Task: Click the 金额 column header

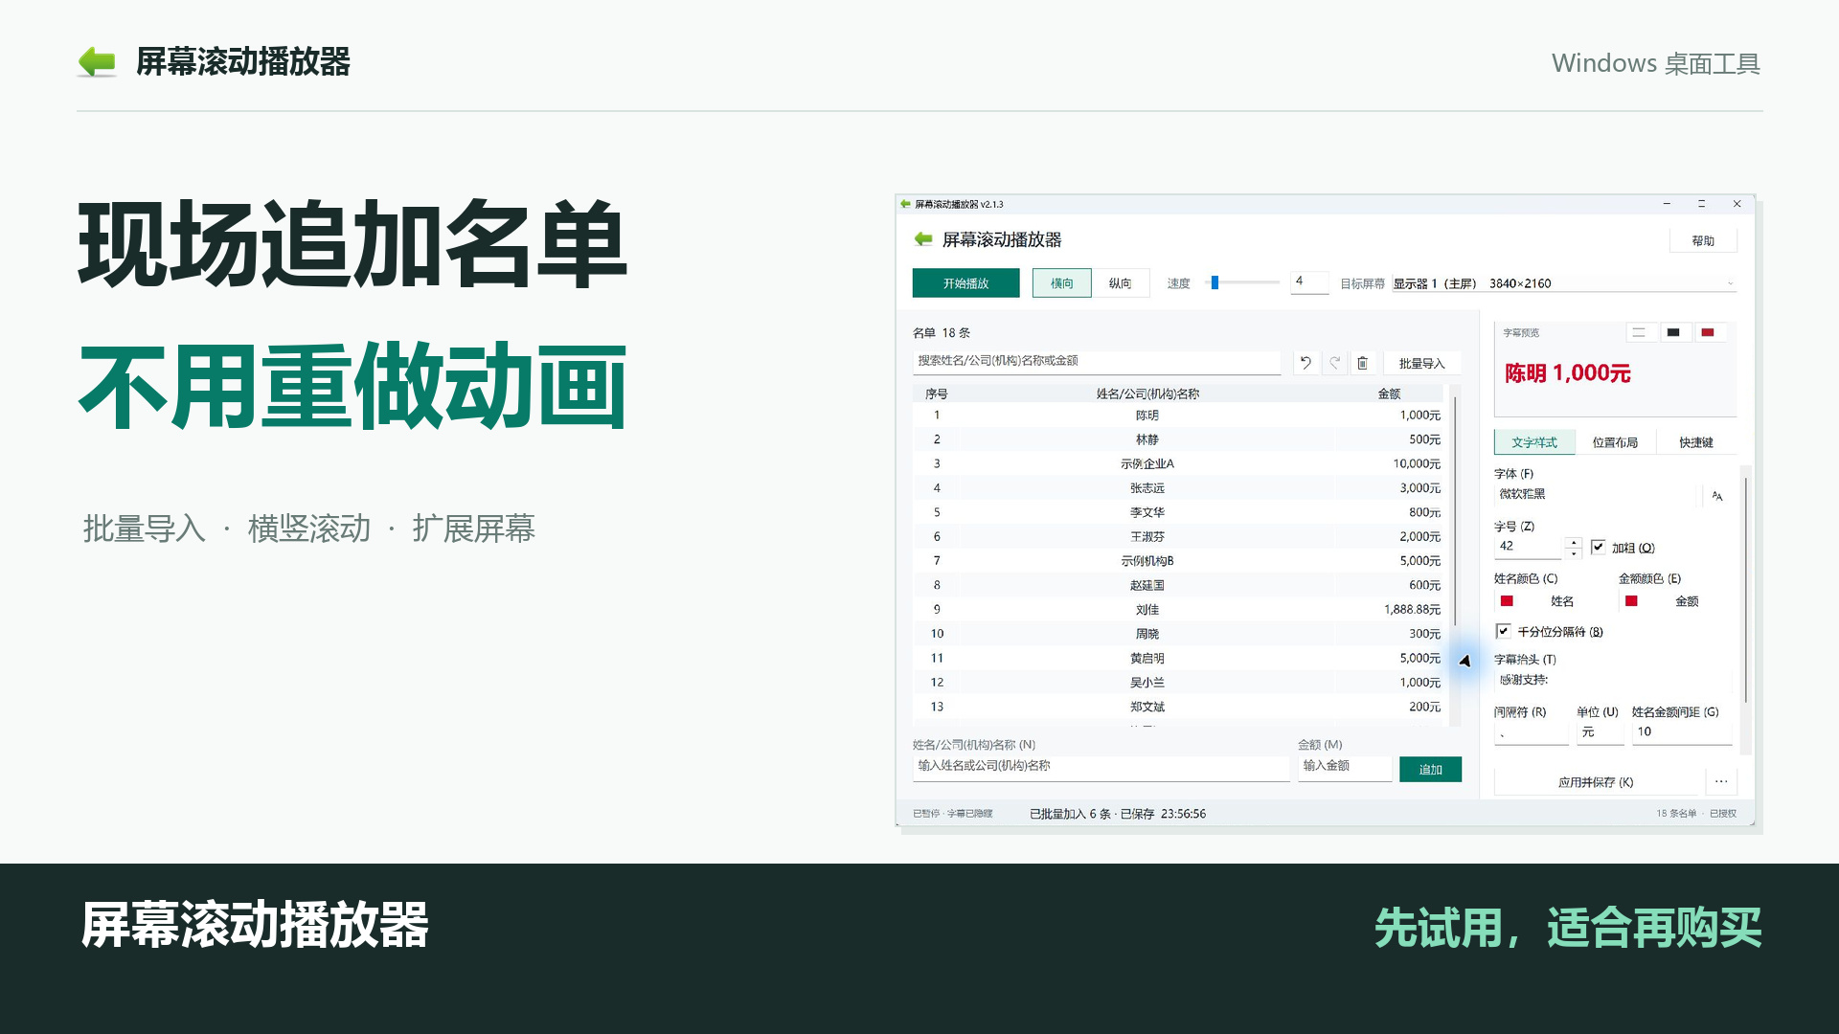Action: [x=1389, y=394]
